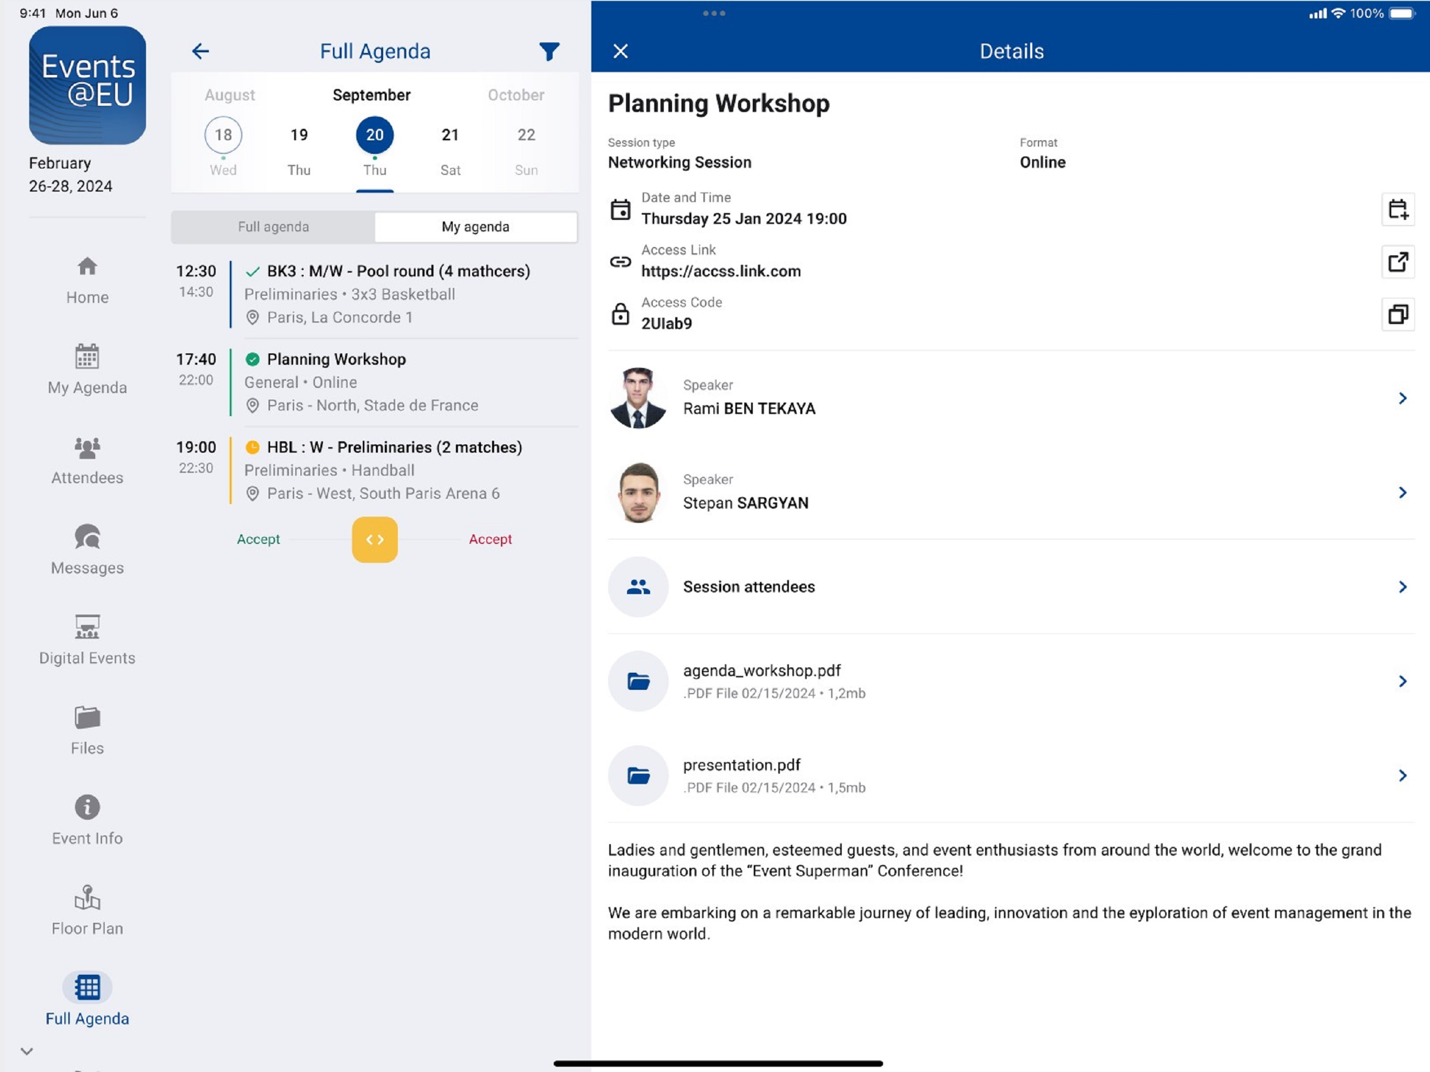The width and height of the screenshot is (1430, 1072).
Task: Copy the access code 2Ulab9
Action: pos(1398,314)
